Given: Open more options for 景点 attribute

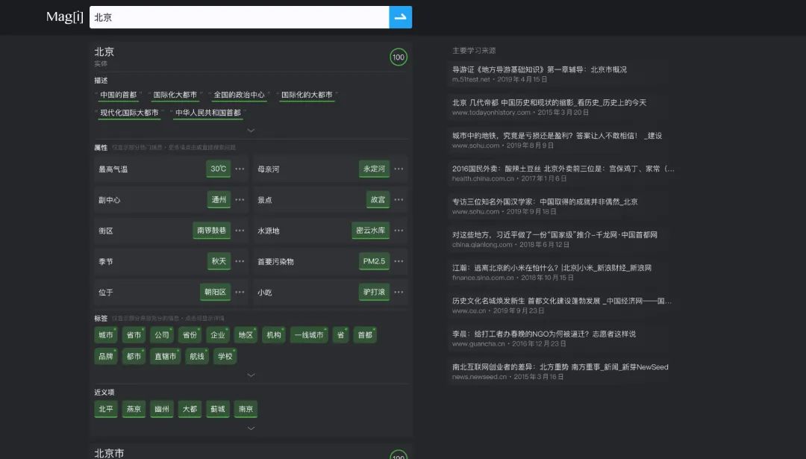Looking at the screenshot, I should (399, 199).
